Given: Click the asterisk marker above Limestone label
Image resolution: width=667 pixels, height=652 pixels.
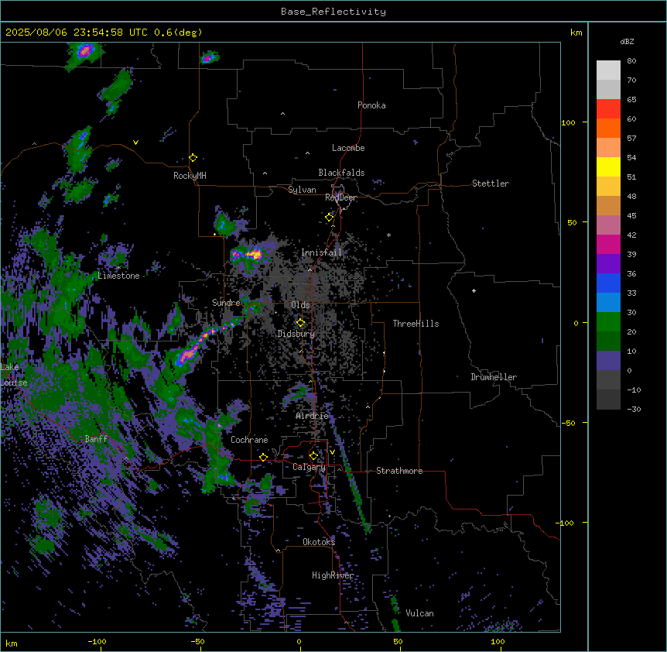Looking at the screenshot, I should point(118,268).
